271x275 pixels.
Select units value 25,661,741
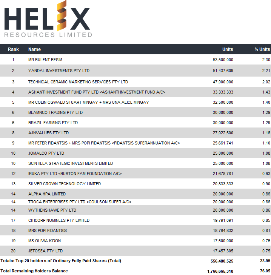223,143
